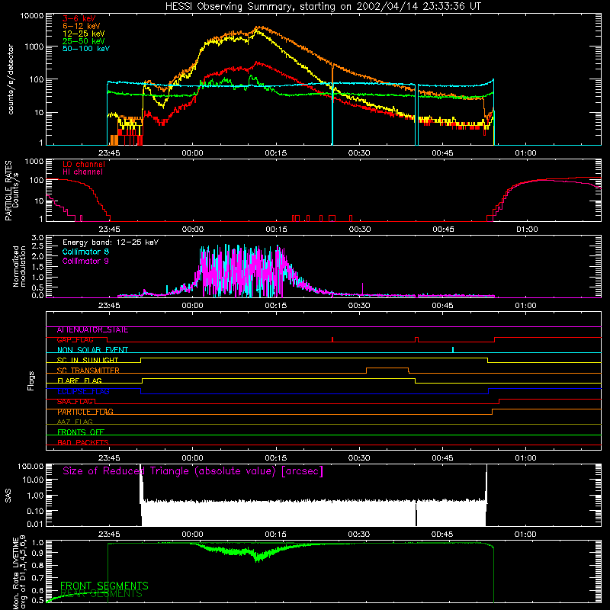Viewport: 610px width, 610px height.
Task: Click the counts/s/detector axis label
Action: [11, 79]
